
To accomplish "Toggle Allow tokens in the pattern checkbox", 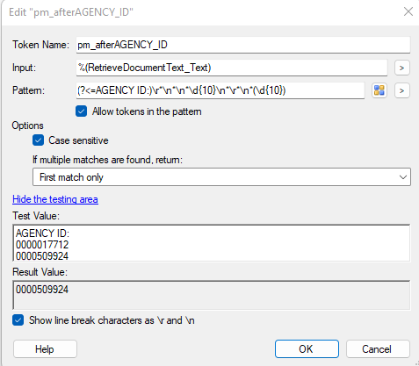I will point(81,111).
